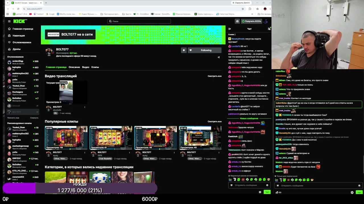Image resolution: width=364 pixels, height=204 pixels.
Task: Open the Google bookmark
Action: tap(50, 14)
